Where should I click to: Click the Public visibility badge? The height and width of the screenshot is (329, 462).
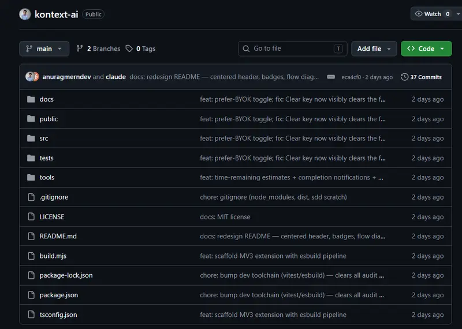coord(93,14)
